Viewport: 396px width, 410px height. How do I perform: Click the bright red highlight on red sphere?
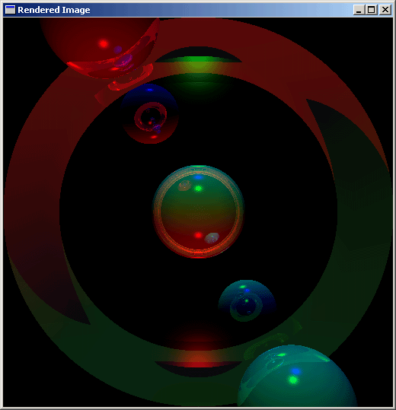point(104,43)
